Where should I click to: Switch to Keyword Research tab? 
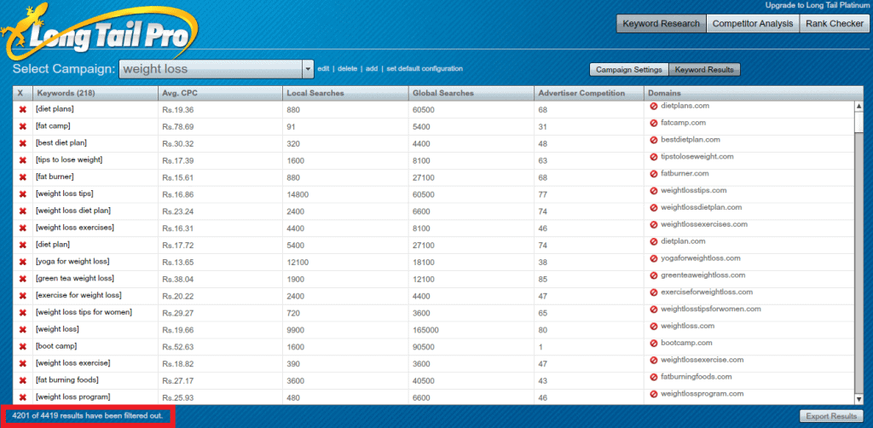coord(661,24)
